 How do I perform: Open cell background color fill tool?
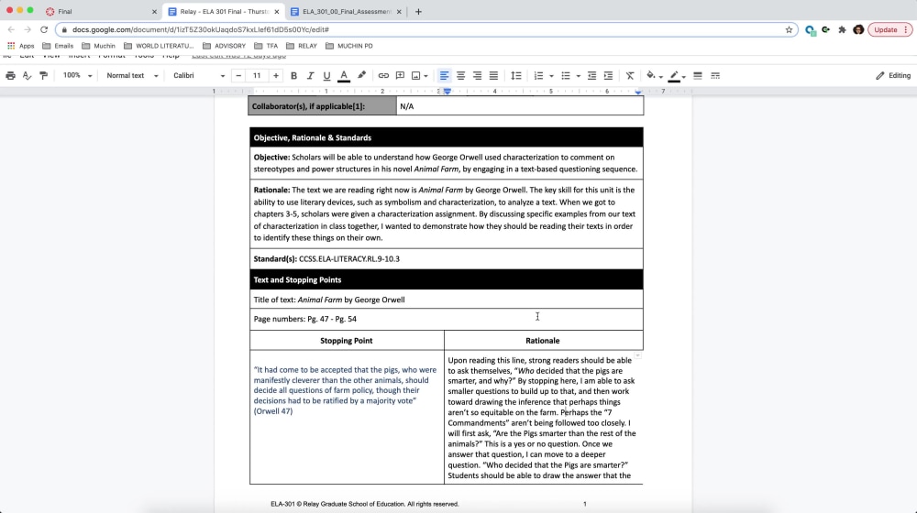[x=651, y=75]
